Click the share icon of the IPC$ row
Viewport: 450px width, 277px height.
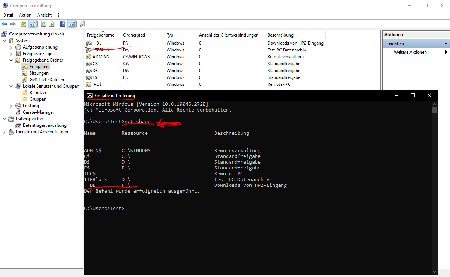pos(89,84)
